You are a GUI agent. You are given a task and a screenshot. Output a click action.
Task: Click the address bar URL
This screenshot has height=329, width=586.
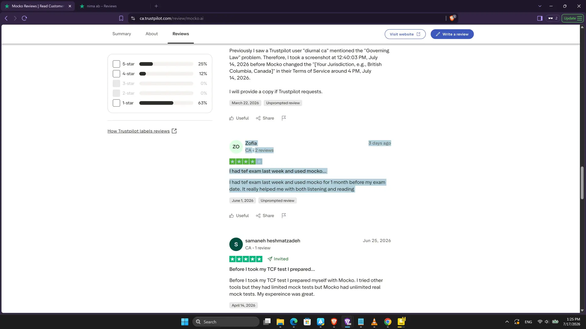(x=172, y=18)
